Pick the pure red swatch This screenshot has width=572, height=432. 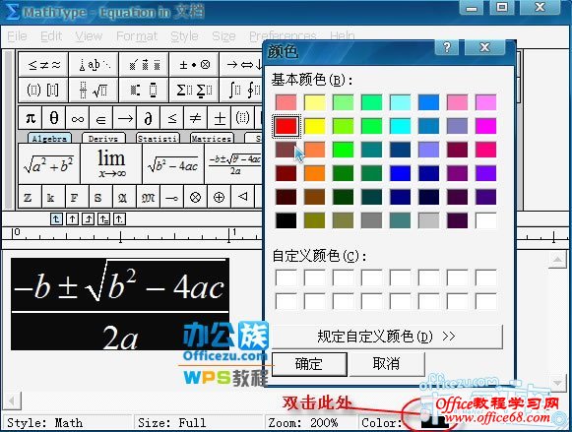pyautogui.click(x=286, y=126)
